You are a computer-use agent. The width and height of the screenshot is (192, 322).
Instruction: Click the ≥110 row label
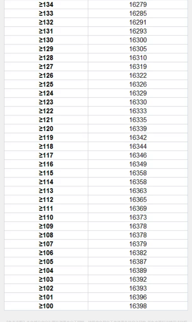(46, 217)
